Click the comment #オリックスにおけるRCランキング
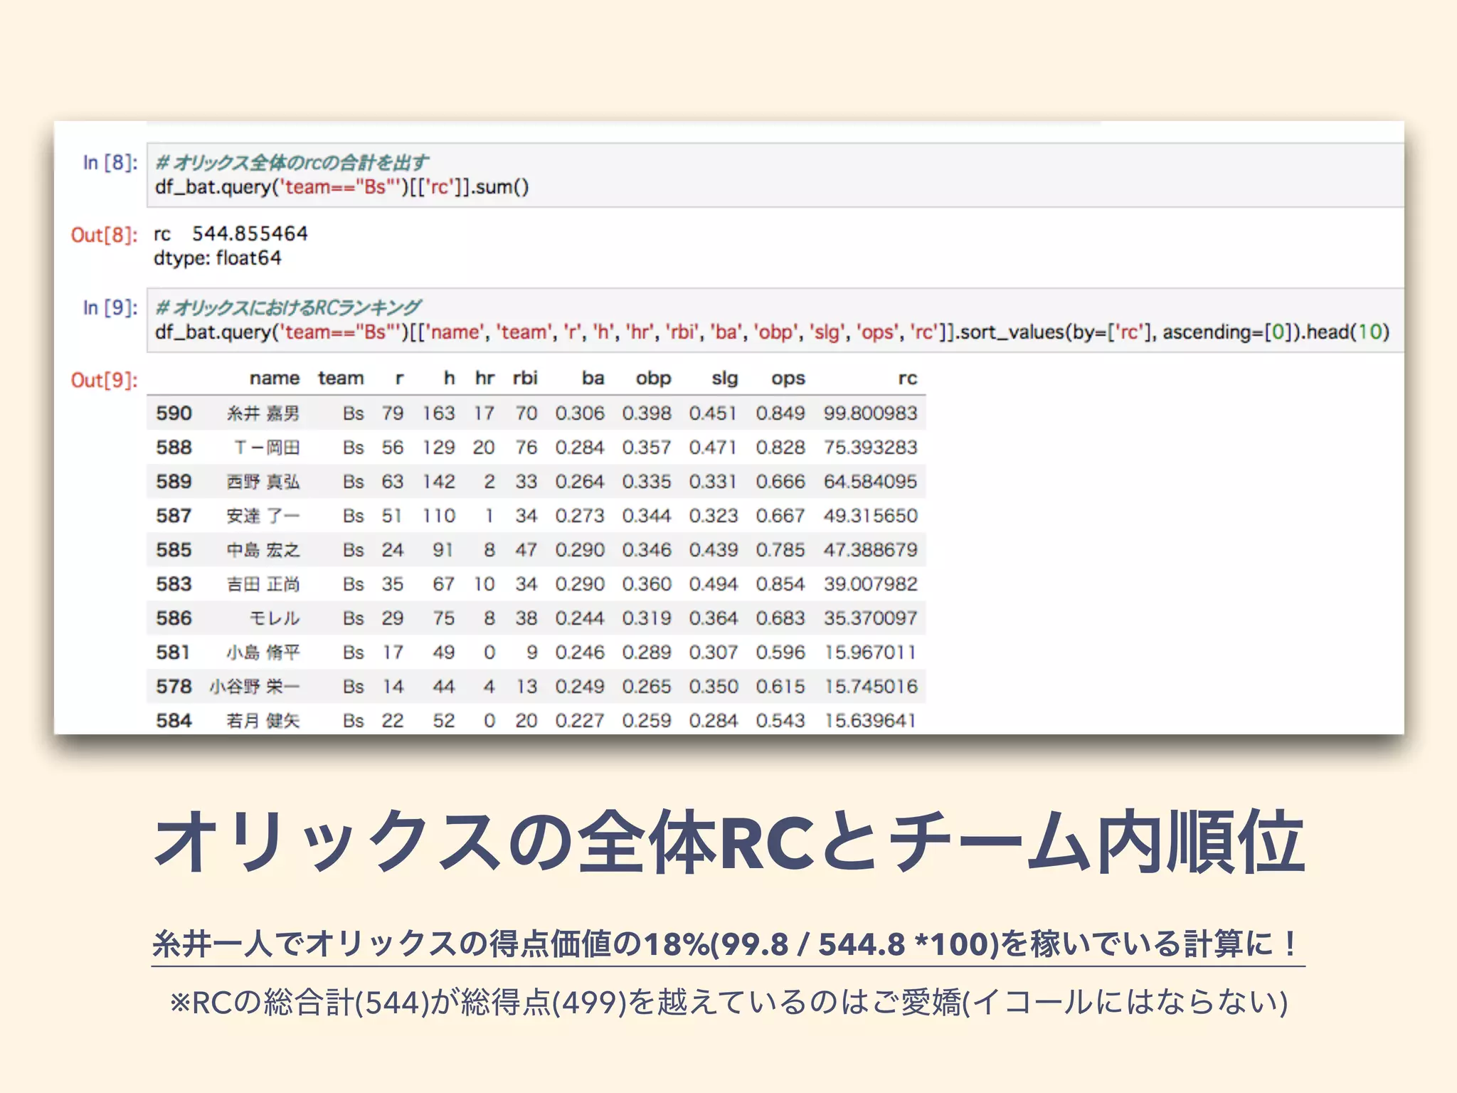Screen dimensions: 1457x1093 click(288, 307)
